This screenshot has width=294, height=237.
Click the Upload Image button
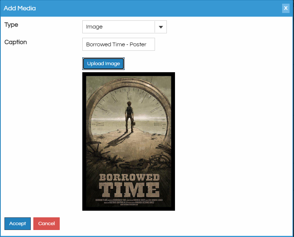click(x=103, y=64)
